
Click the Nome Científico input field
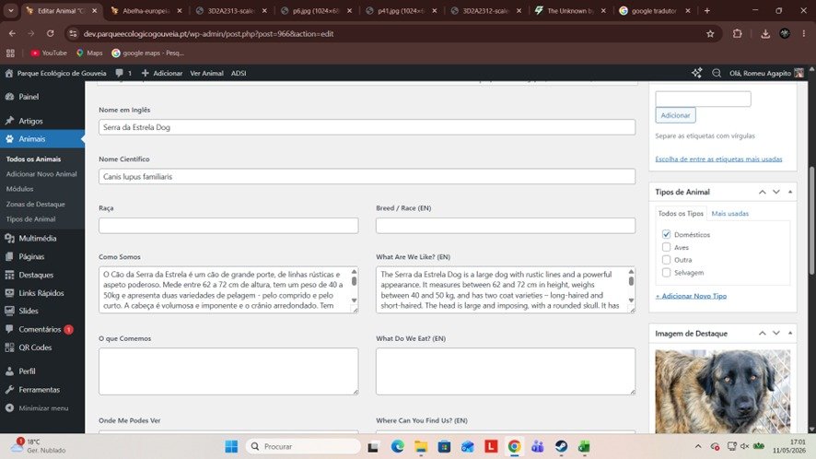[x=367, y=176]
